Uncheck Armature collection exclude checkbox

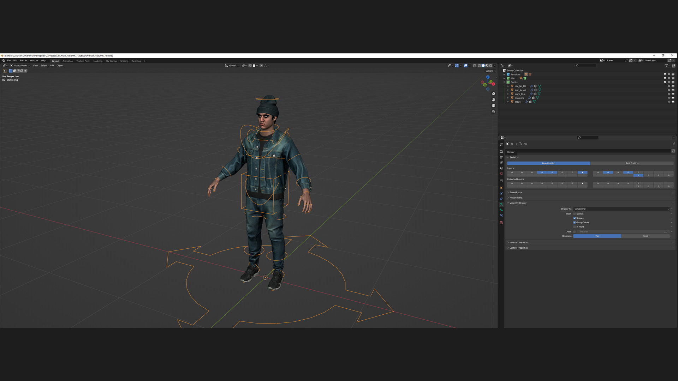(665, 74)
